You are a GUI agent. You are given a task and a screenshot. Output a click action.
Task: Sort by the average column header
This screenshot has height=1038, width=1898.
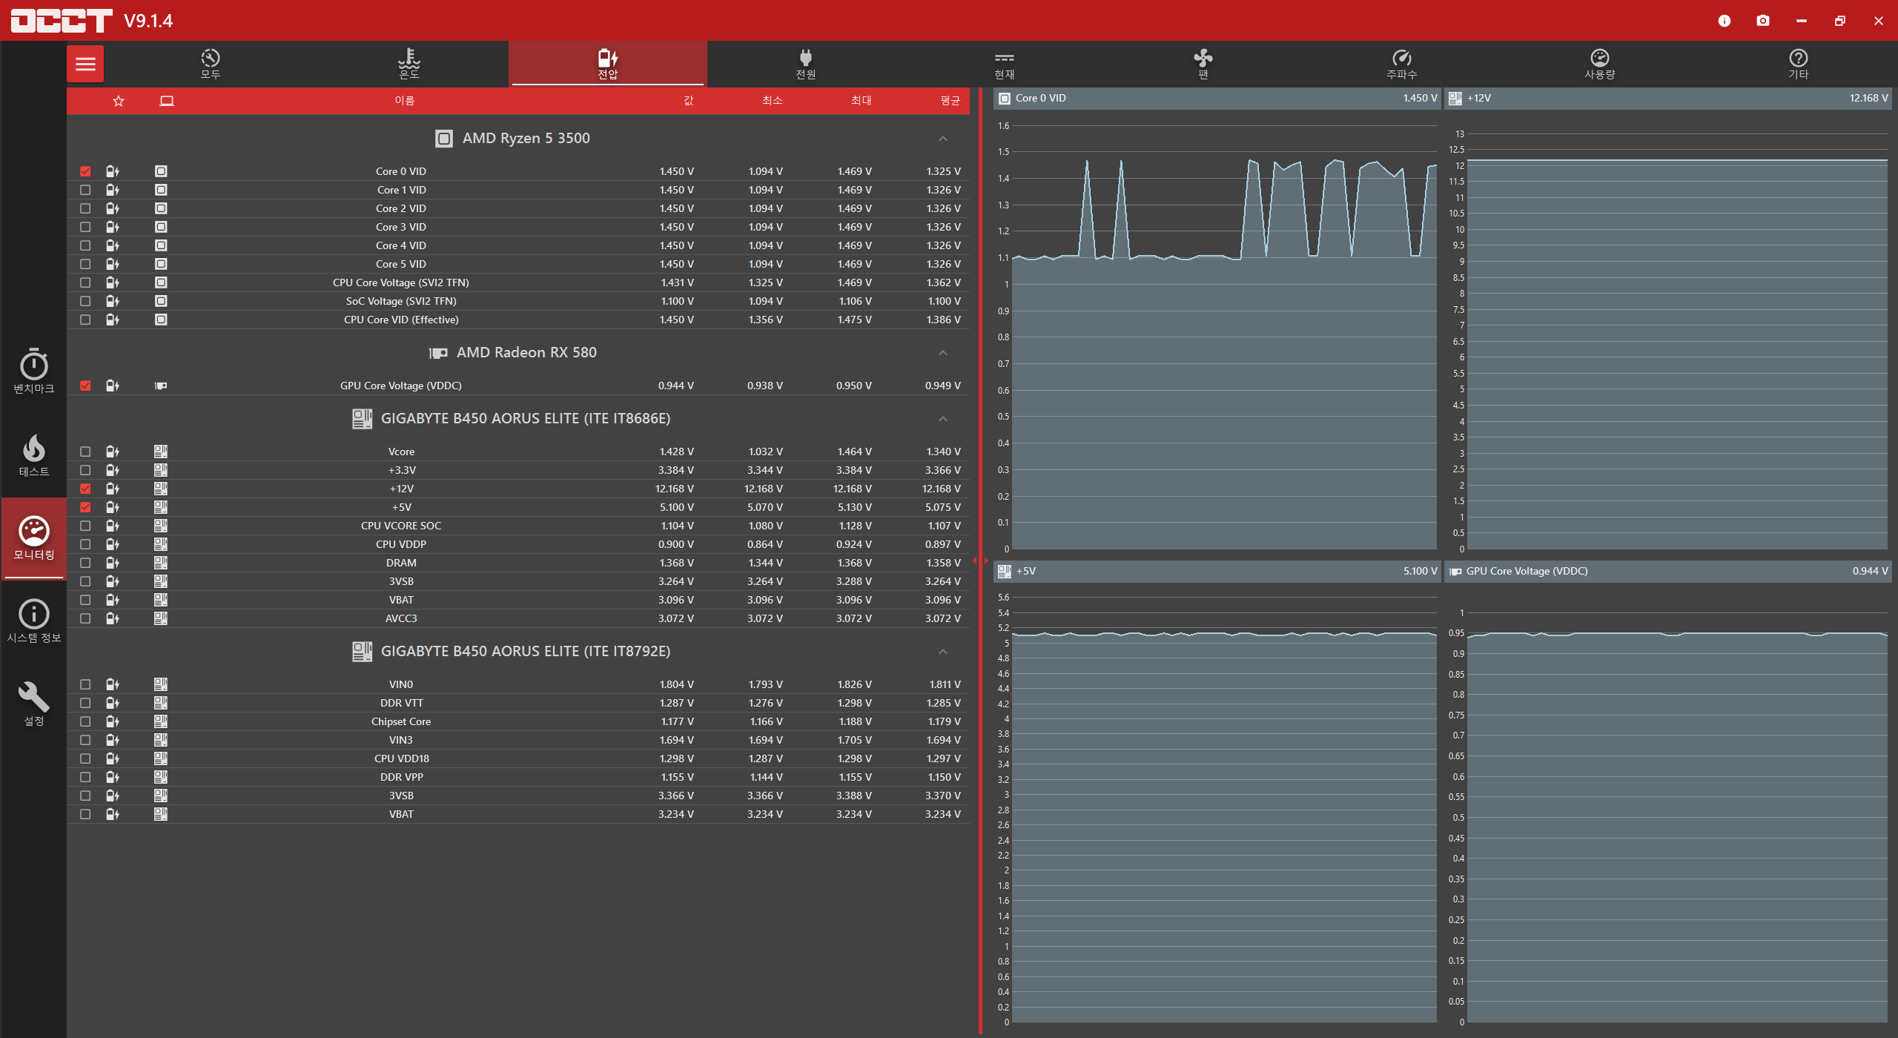pyautogui.click(x=950, y=101)
